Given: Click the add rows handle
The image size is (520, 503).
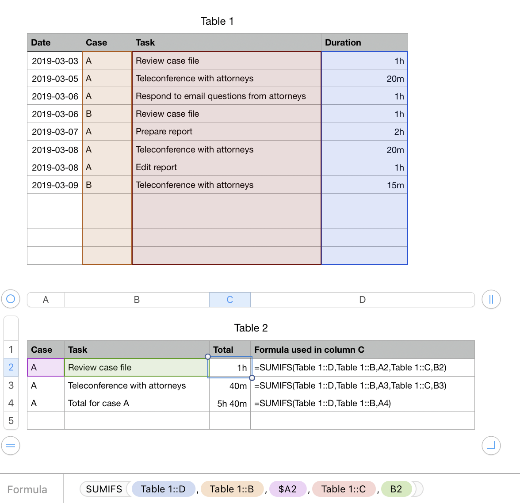Looking at the screenshot, I should [11, 445].
